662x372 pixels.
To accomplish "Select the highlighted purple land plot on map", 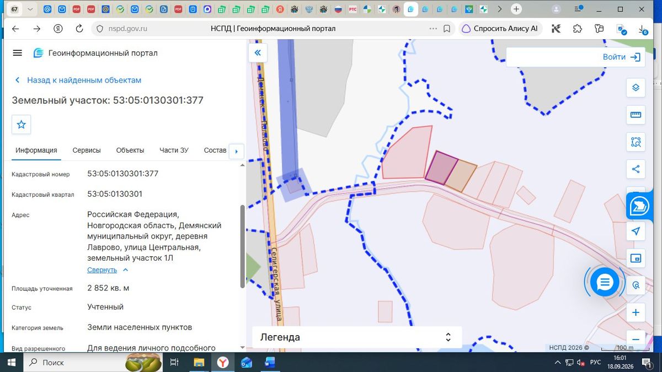I will click(x=441, y=168).
